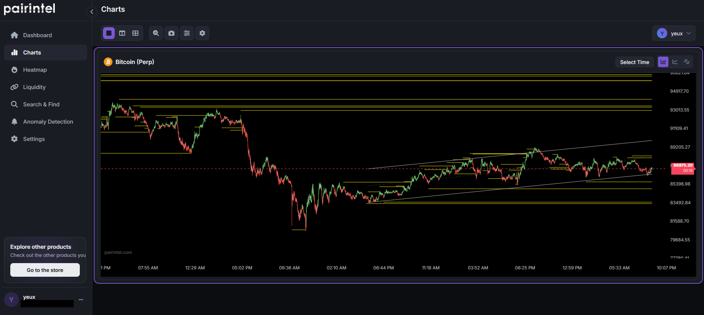Click the three-dot menu beside yeux profile
The image size is (704, 315).
point(81,300)
